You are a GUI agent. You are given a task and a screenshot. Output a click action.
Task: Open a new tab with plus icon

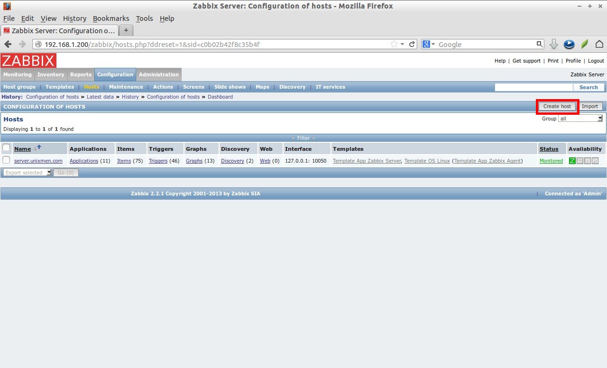[x=126, y=30]
